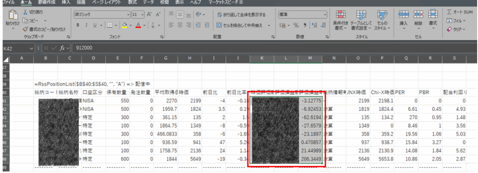Image resolution: width=478 pixels, height=173 pixels.
Task: Click the fx insert function button
Action: [x=62, y=48]
